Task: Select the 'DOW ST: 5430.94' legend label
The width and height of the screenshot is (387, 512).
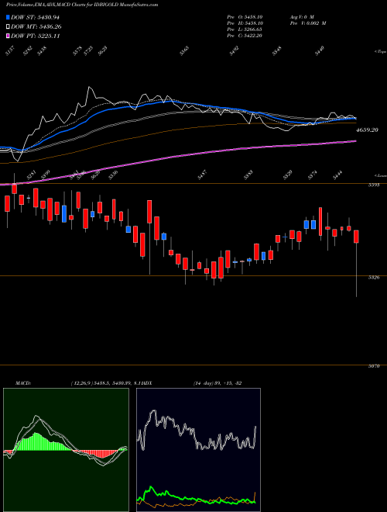Action: (35, 17)
